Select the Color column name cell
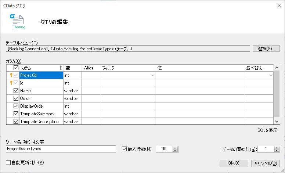Screen dimensions: 285x173 [41, 98]
